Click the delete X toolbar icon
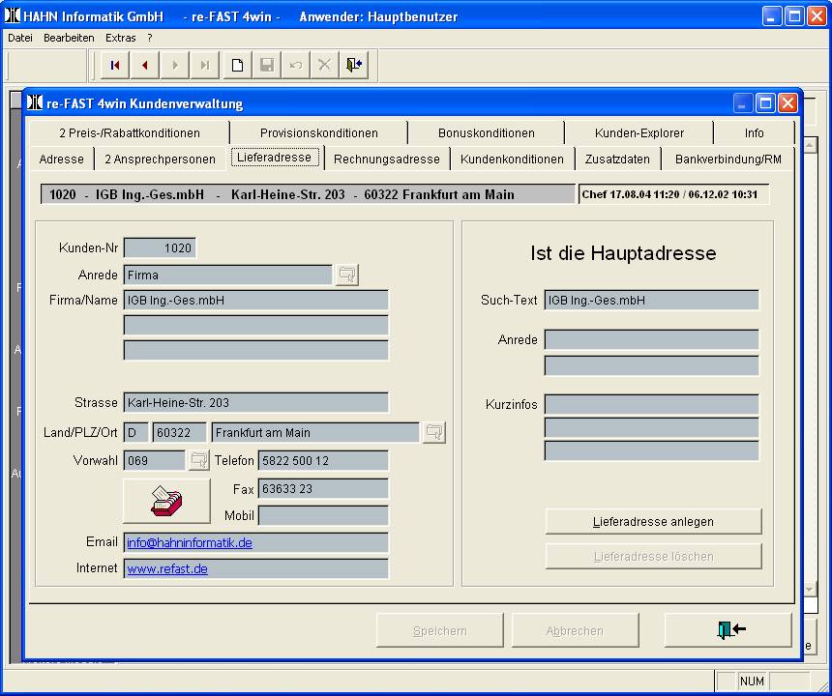Screen dimensions: 832x696 tap(324, 65)
